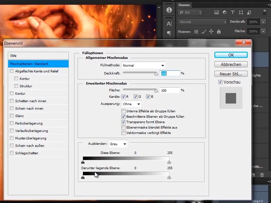This screenshot has width=271, height=203.
Task: Click black handle of Darunter liegende Ebene
Action: point(83,177)
